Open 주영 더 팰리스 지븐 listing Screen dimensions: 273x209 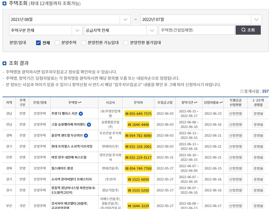click(64, 113)
